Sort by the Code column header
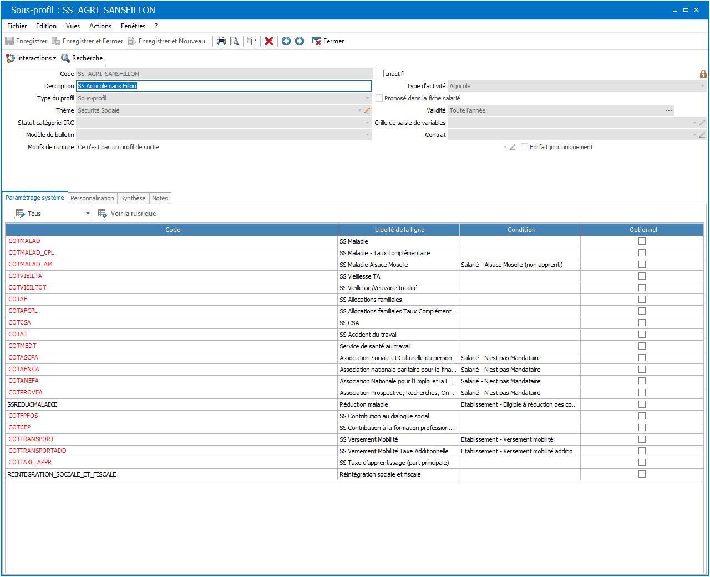Viewport: 710px width, 577px height. click(x=172, y=230)
